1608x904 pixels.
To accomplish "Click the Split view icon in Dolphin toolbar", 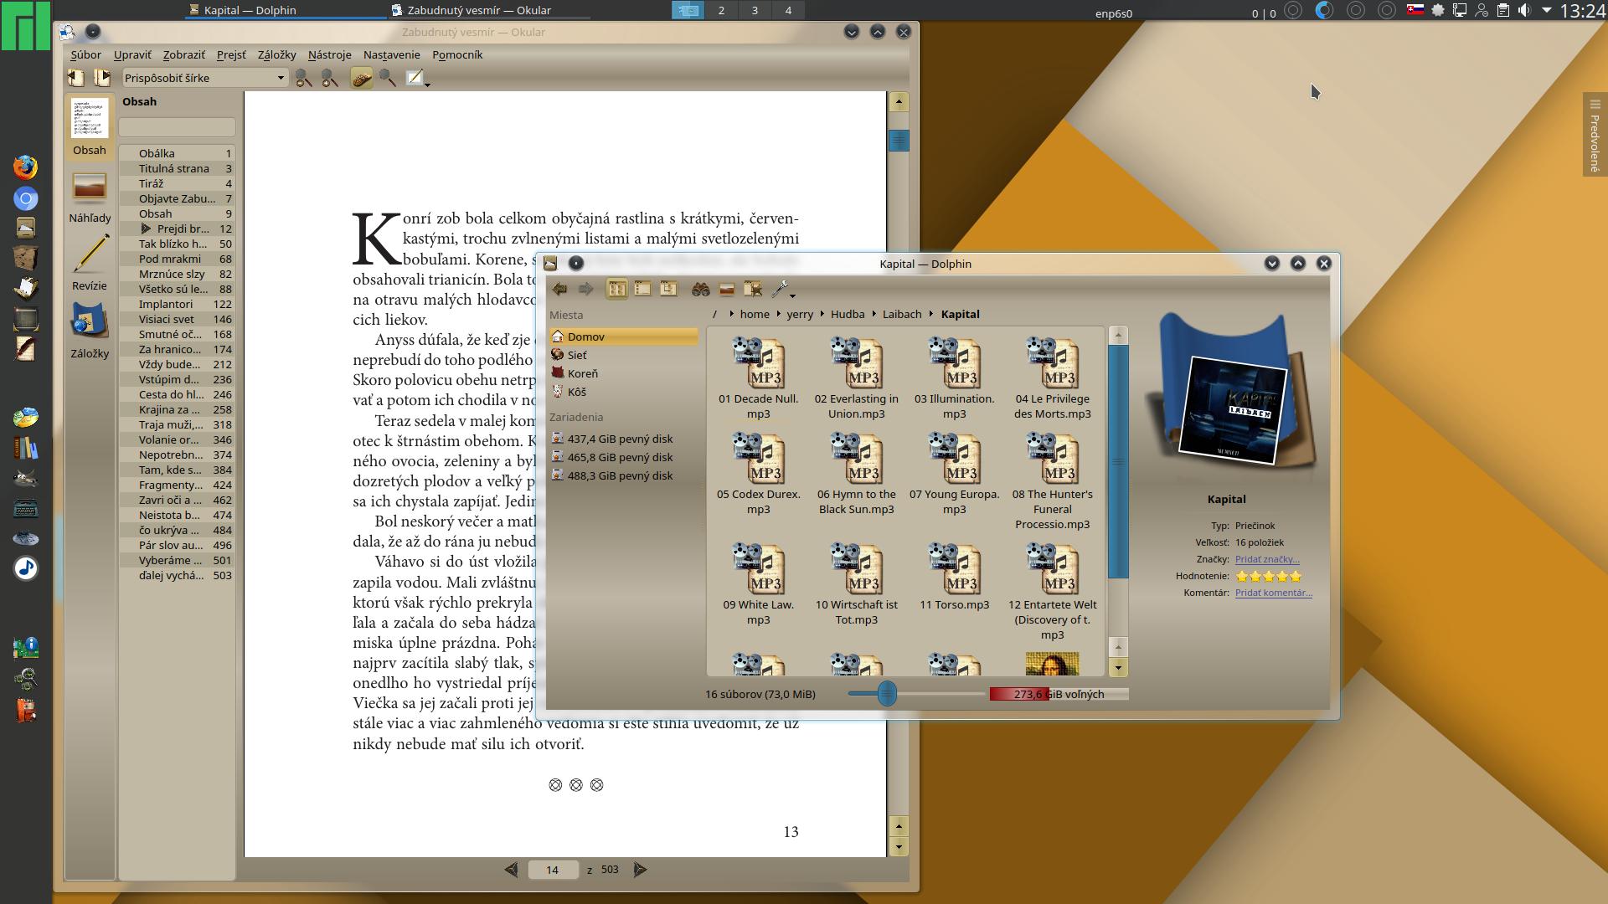I will point(753,289).
